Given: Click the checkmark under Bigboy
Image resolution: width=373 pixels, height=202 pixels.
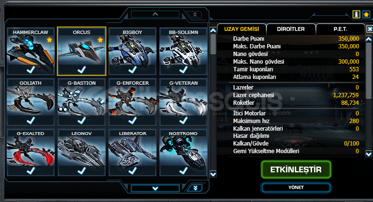Looking at the screenshot, I should tap(132, 70).
